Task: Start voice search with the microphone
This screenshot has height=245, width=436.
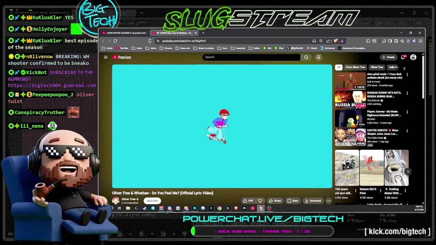Action: point(318,57)
